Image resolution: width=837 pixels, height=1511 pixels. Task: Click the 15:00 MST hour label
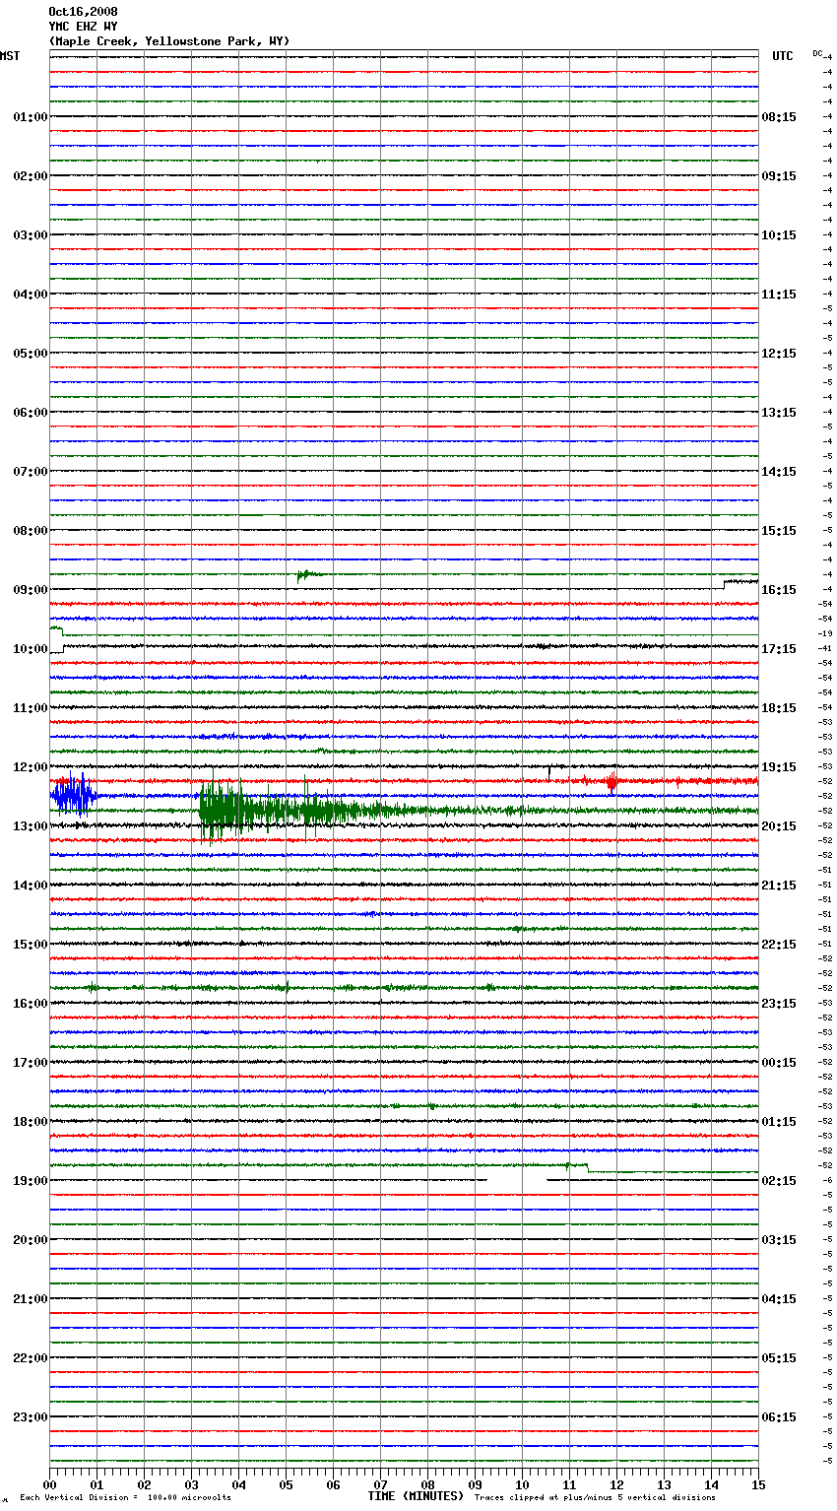coord(31,945)
